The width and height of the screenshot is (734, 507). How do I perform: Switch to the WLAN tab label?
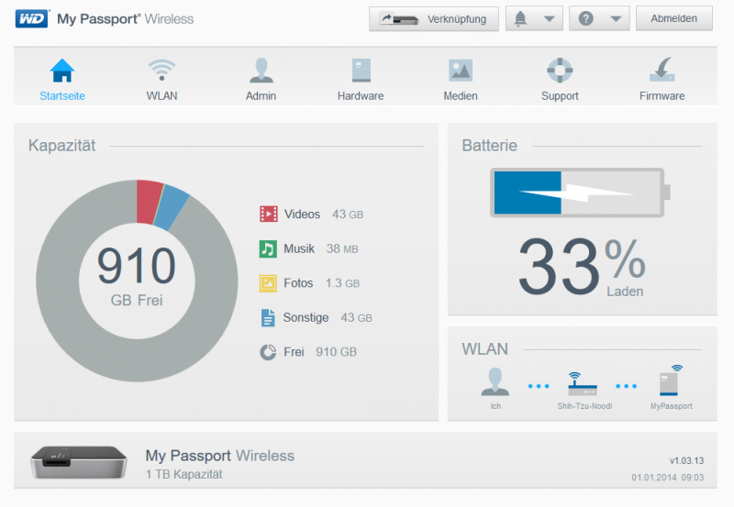point(162,96)
